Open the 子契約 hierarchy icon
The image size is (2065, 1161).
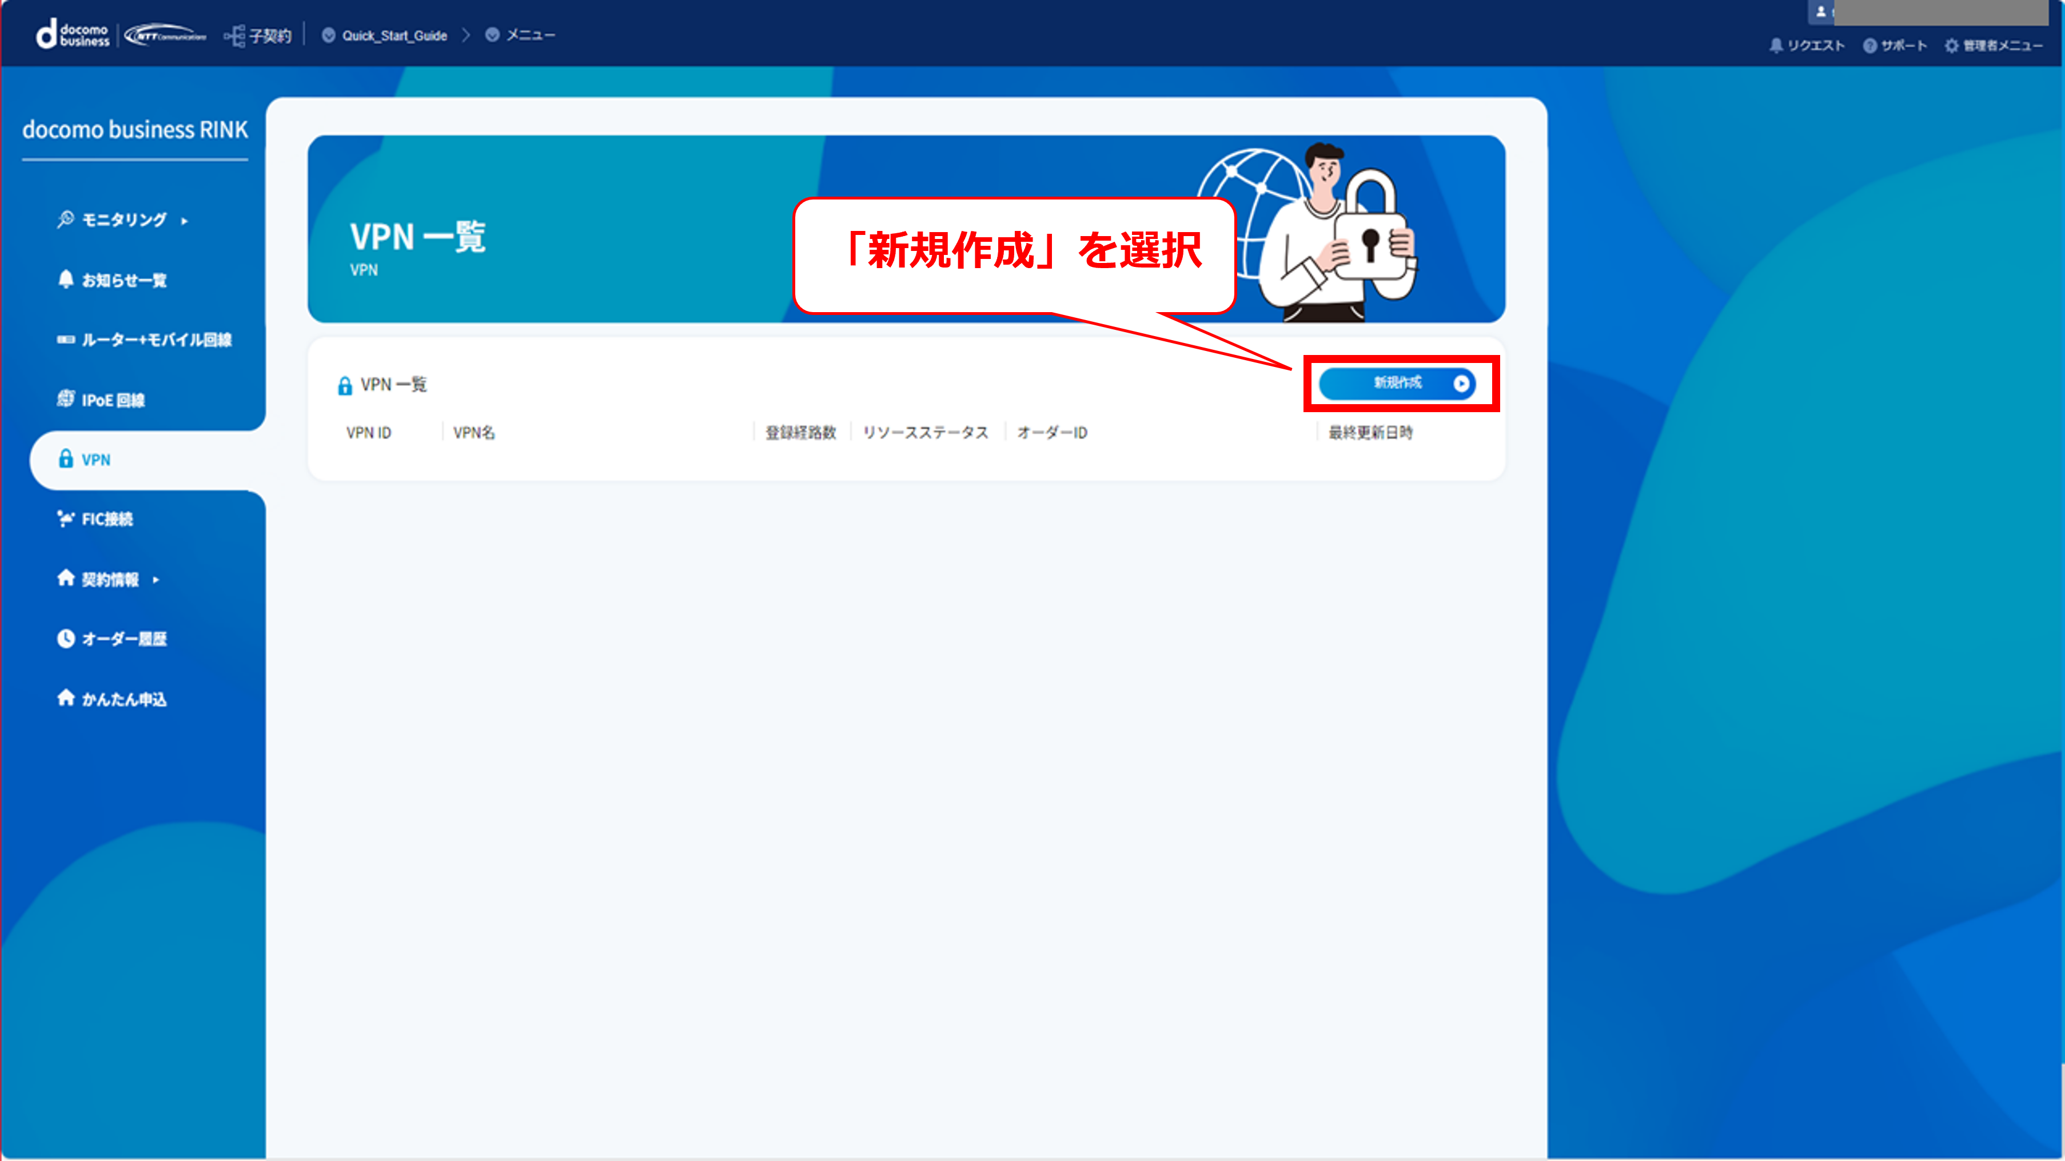[x=234, y=35]
